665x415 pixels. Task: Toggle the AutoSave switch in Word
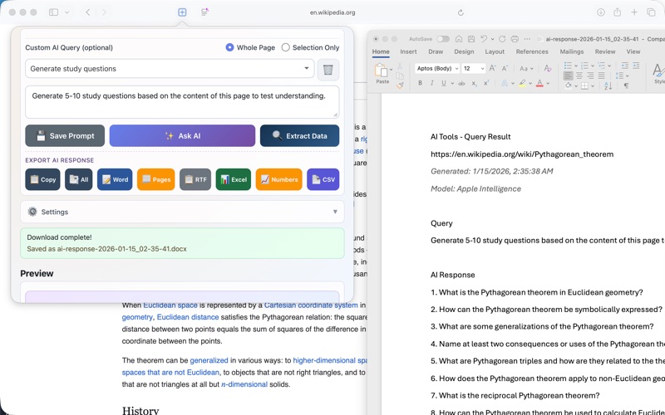443,39
